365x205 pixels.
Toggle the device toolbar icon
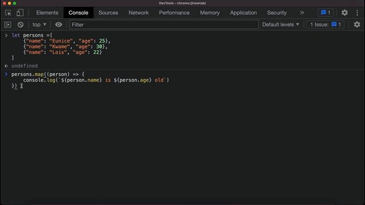(x=20, y=13)
